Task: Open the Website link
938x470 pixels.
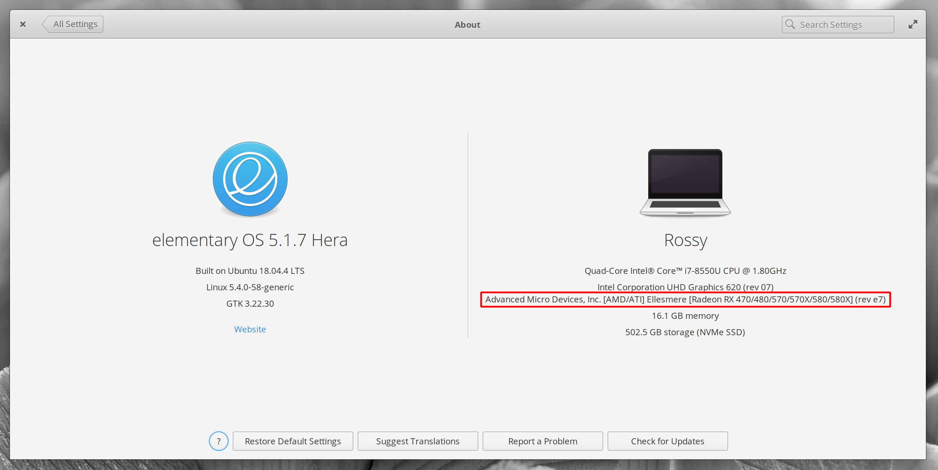Action: click(x=250, y=329)
